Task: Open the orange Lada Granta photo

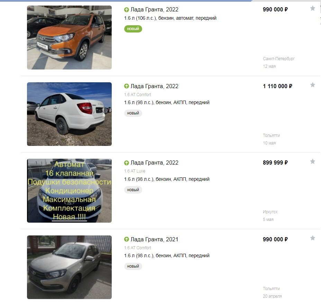Action: (x=70, y=37)
